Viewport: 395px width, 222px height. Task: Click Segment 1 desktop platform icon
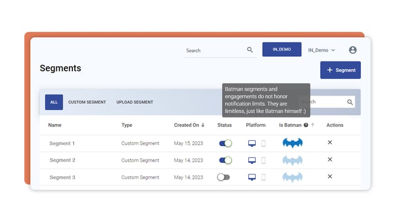(252, 143)
